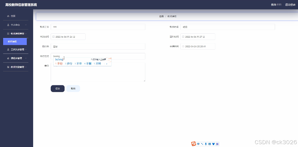Expand the 教师奖励管理 menu chevron

tap(26, 67)
